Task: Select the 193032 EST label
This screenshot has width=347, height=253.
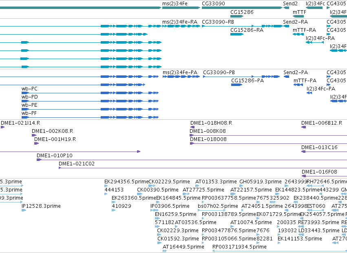Action: pos(287,231)
